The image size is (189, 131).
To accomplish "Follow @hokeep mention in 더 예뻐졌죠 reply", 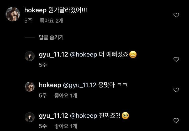I will point(83,55).
